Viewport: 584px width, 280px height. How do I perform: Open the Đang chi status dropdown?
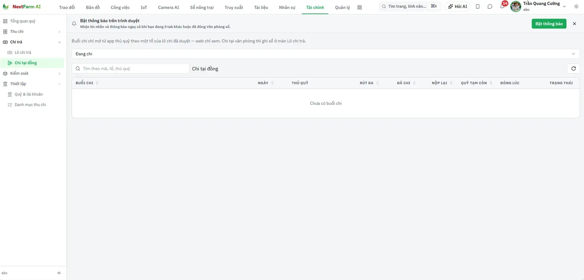click(x=326, y=54)
